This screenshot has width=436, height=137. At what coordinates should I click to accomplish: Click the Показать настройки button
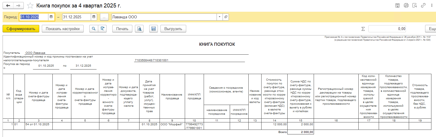coord(62,29)
